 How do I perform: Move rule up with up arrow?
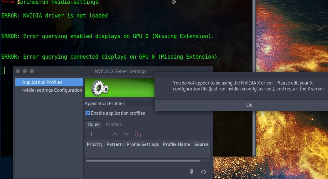(115, 134)
